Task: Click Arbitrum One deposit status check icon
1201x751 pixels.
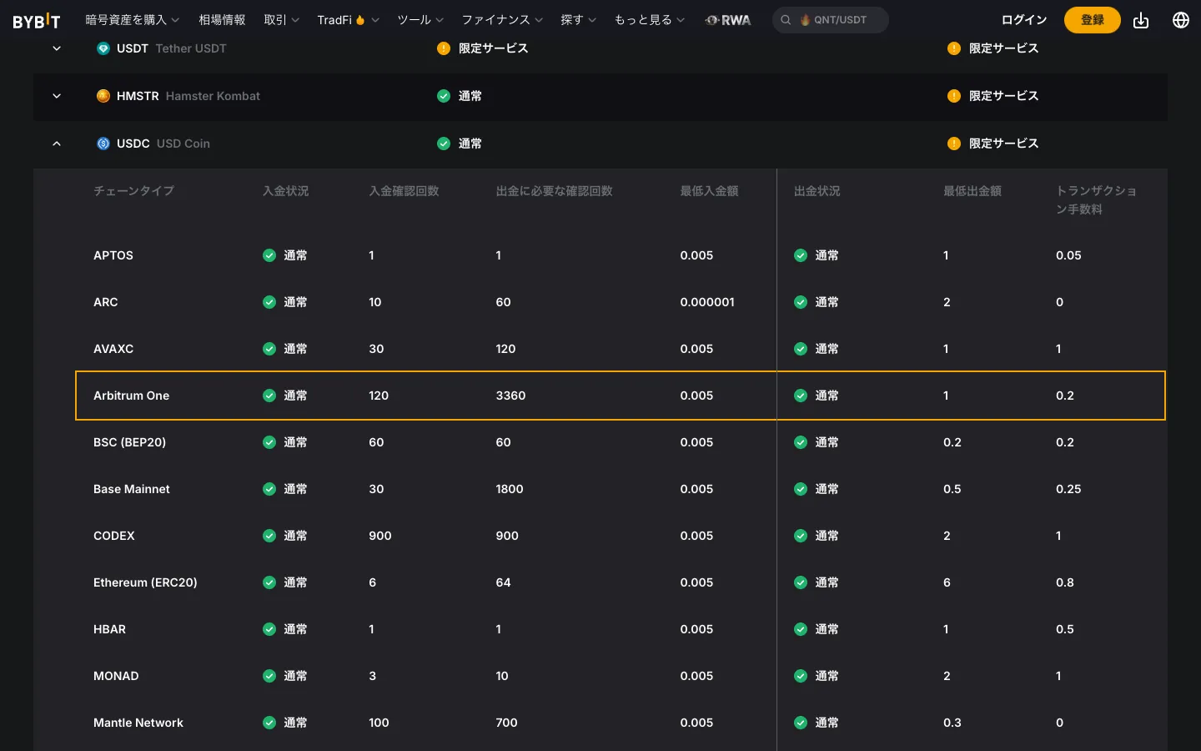Action: coord(269,396)
